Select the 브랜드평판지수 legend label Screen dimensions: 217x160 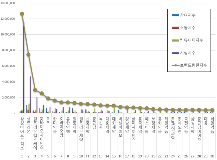pos(193,65)
